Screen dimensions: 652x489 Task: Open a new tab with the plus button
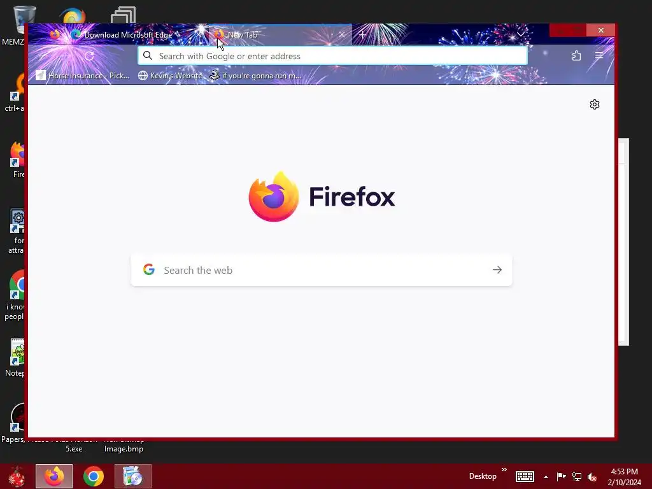pos(362,35)
